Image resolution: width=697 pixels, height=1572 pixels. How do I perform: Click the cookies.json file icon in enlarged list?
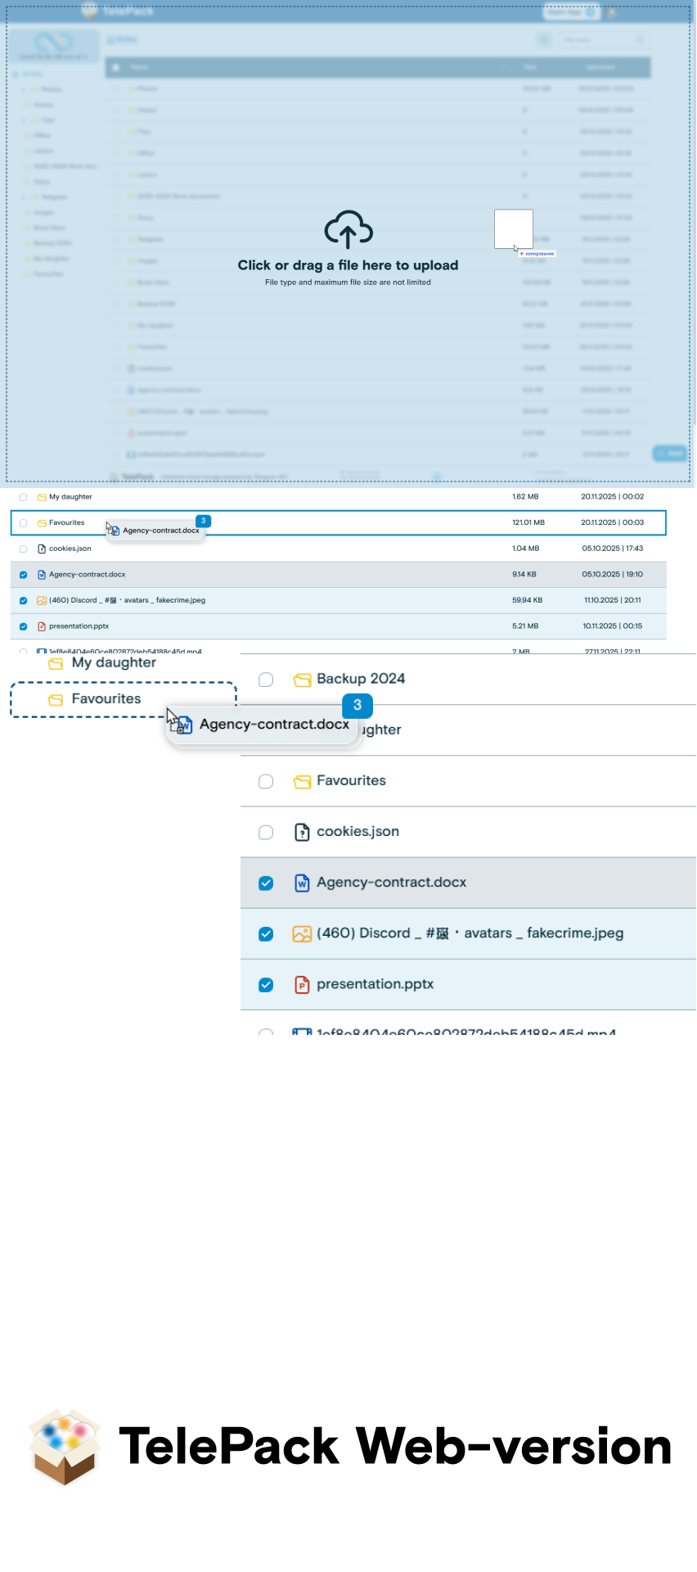pos(302,832)
